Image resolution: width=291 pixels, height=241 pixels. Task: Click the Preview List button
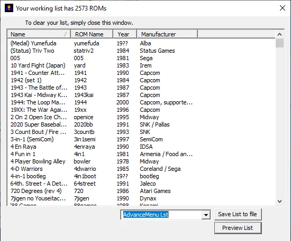click(238, 228)
